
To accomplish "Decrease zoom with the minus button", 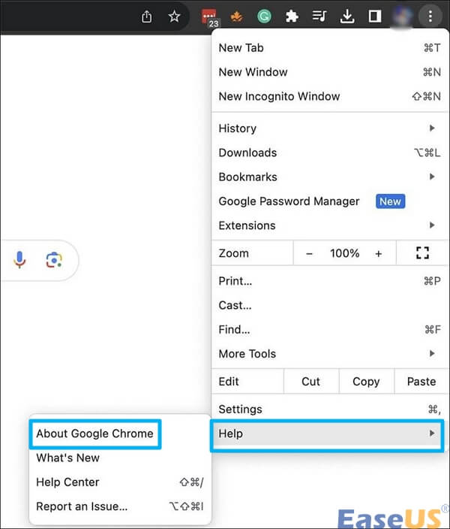I will [x=309, y=254].
